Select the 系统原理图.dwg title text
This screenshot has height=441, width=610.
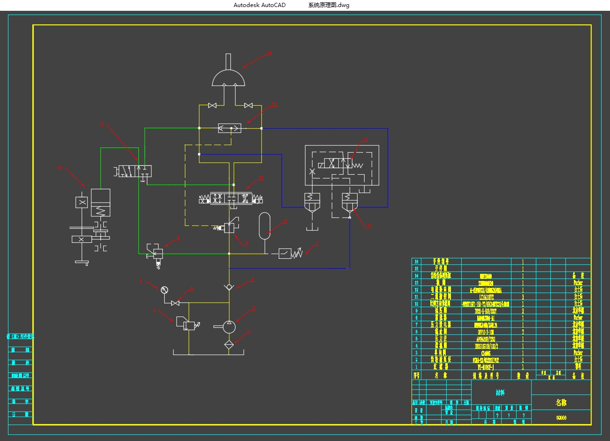pyautogui.click(x=328, y=5)
